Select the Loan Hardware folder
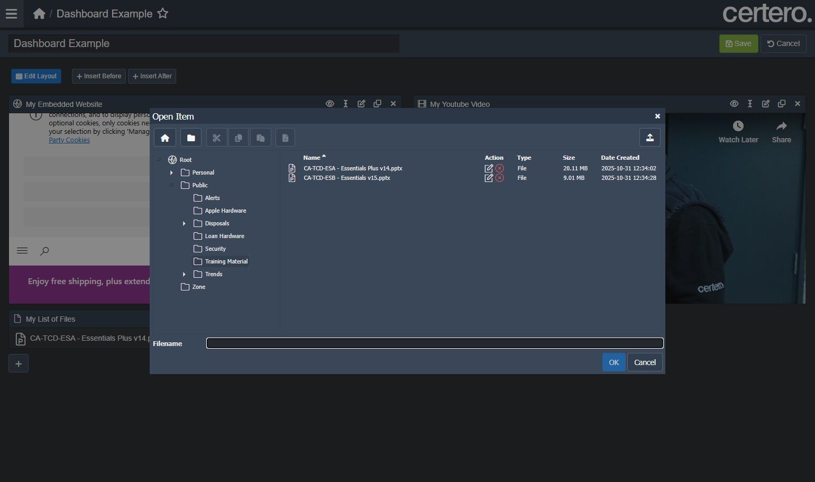Screen dimensions: 815x482 click(224, 236)
